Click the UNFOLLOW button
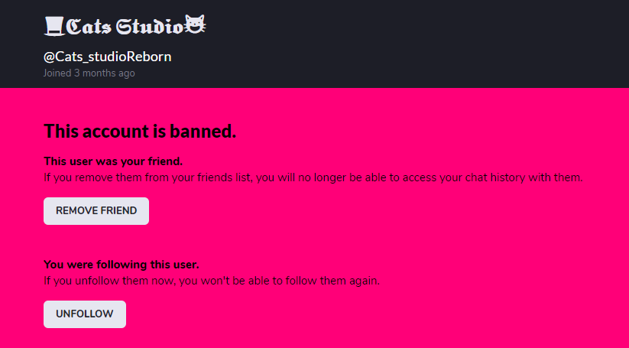 click(x=85, y=314)
